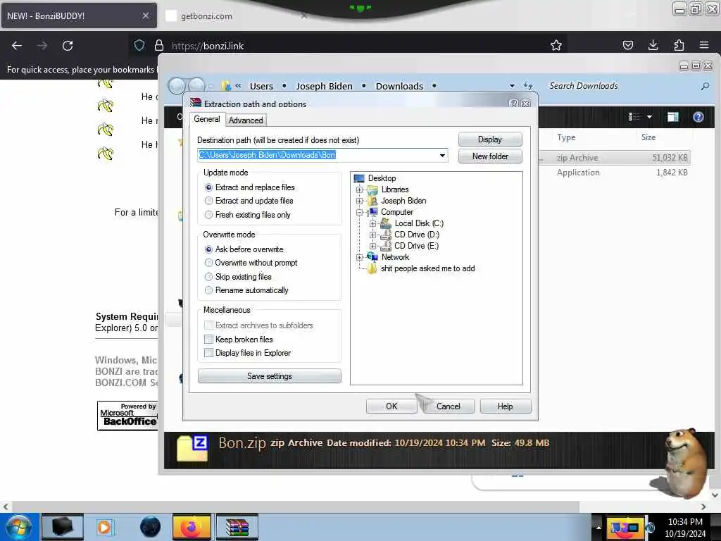Check Display files in Explorer

coord(208,353)
